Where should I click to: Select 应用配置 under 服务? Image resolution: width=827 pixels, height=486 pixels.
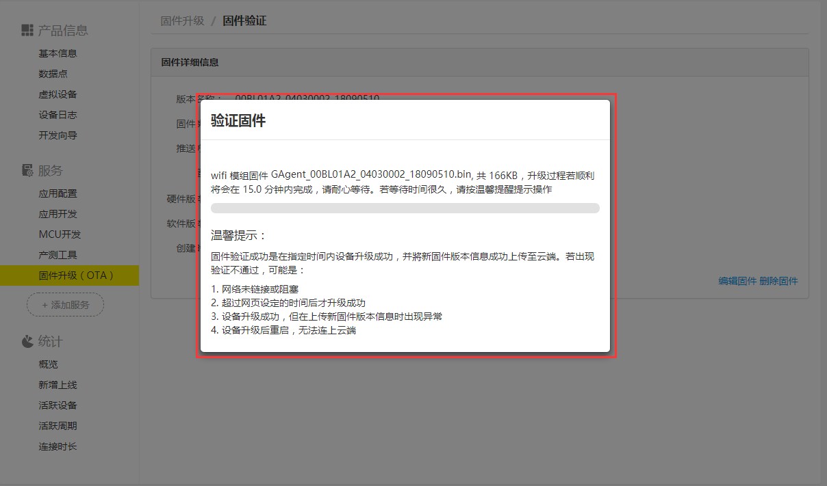58,193
